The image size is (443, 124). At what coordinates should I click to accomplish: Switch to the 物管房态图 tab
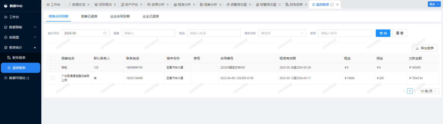point(266,4)
